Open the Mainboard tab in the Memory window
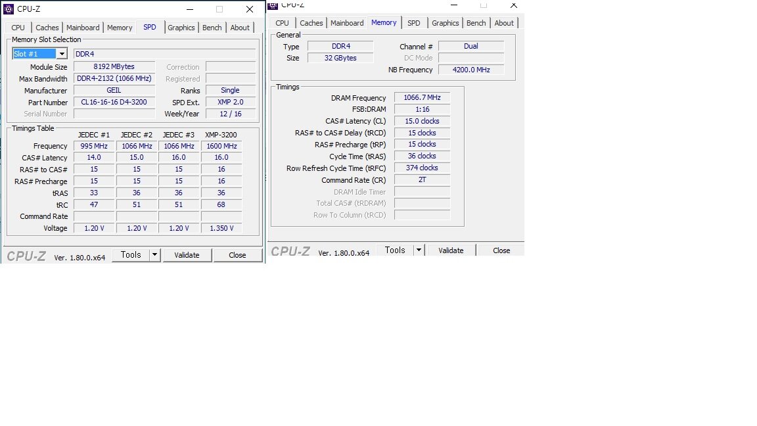757x426 pixels. pos(347,23)
